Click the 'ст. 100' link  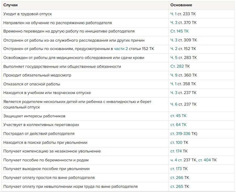(x=176, y=142)
